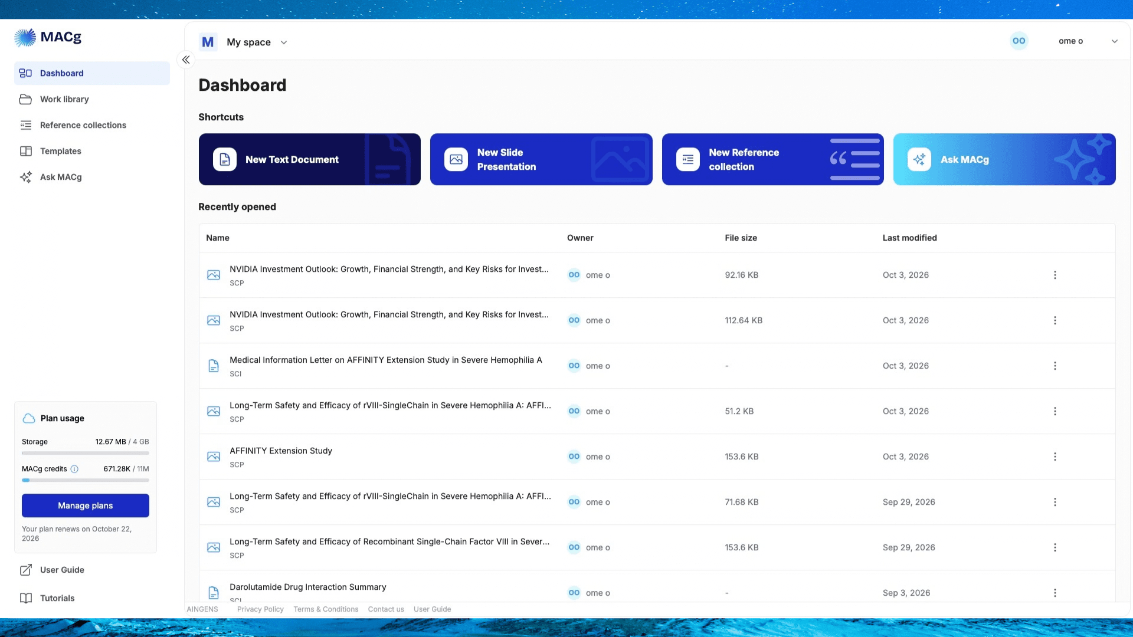The image size is (1133, 637).
Task: Click the Ask MACg sparkle icon in sidebar
Action: click(x=25, y=177)
